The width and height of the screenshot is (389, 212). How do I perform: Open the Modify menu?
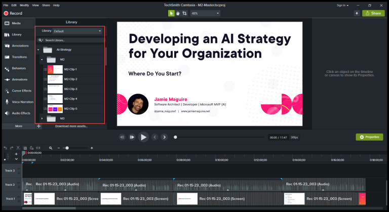tap(24, 5)
